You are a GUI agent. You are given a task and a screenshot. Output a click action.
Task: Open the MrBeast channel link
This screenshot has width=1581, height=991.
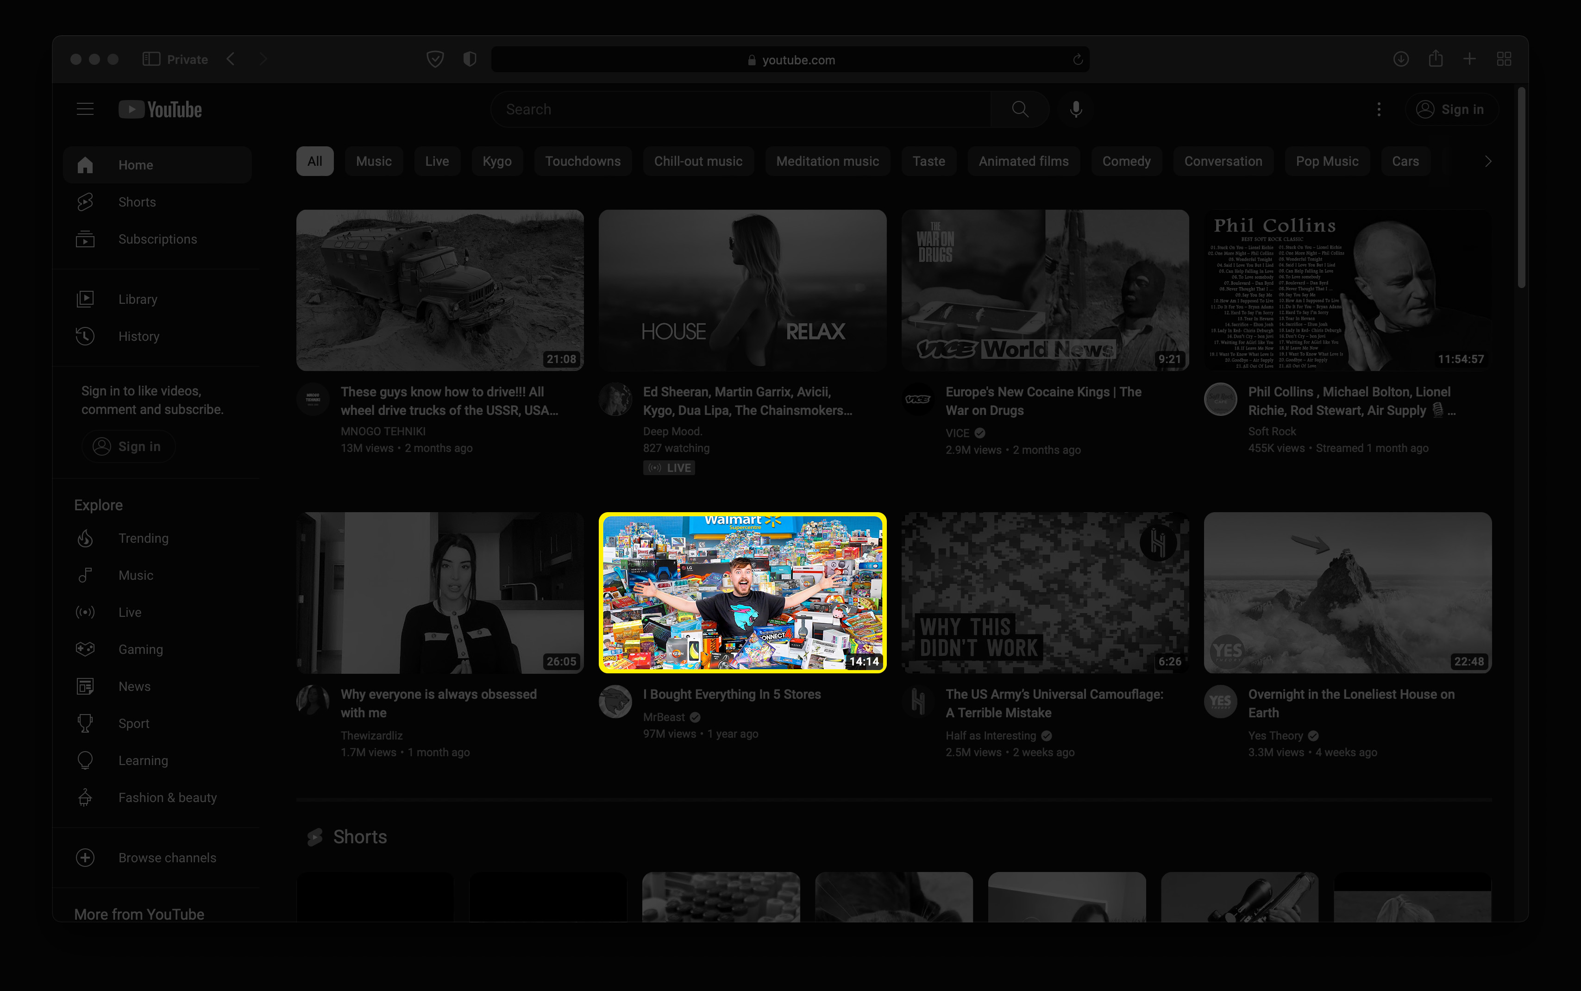(663, 717)
